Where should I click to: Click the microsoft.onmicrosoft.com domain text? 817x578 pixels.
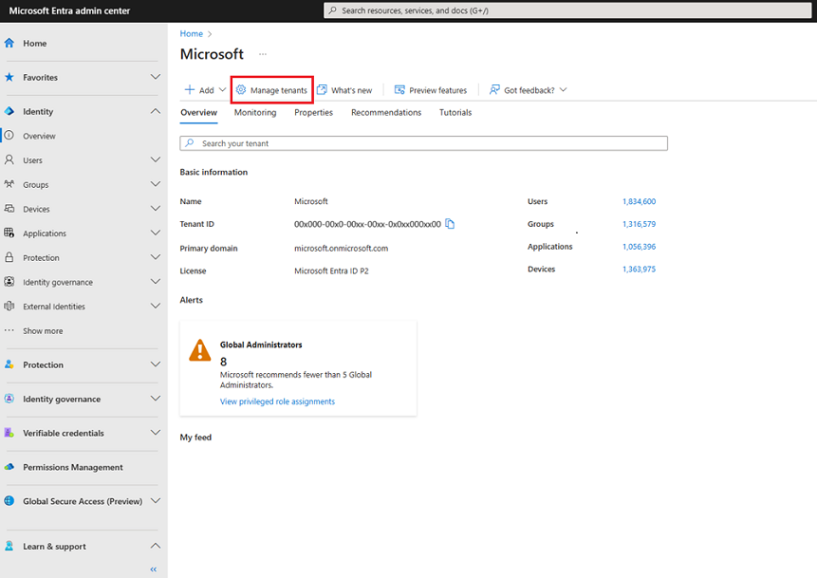(342, 248)
